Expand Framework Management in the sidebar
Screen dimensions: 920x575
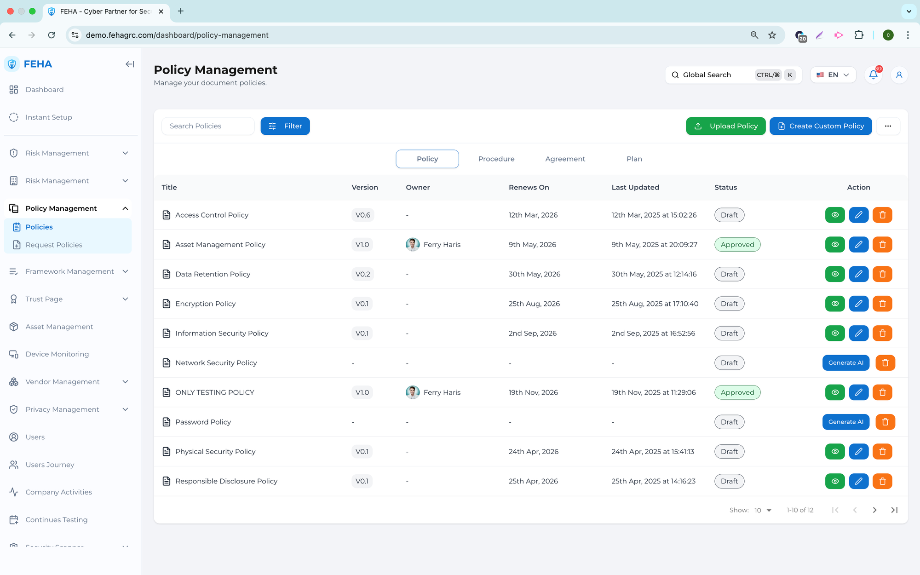point(69,271)
